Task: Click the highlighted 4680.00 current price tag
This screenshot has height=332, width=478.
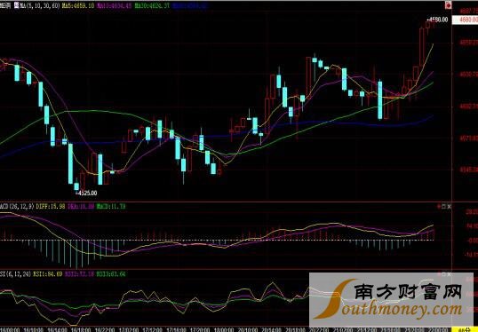Action: [465, 20]
